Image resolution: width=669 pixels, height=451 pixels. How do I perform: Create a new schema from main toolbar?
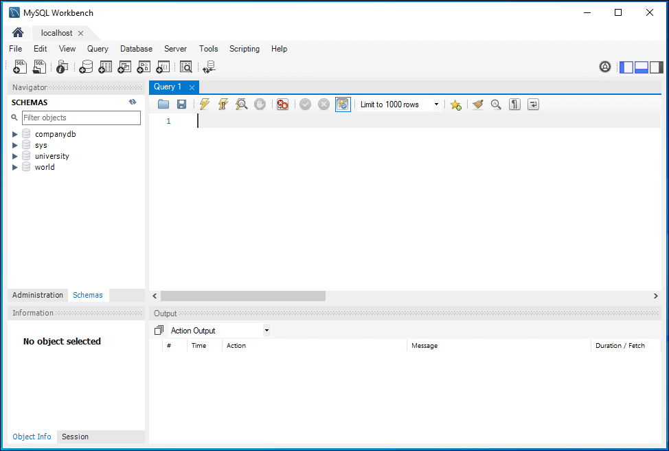point(86,67)
